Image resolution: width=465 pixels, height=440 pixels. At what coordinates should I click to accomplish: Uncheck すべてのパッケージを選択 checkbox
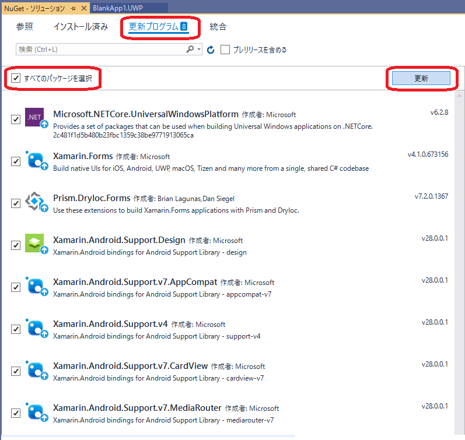pyautogui.click(x=15, y=78)
